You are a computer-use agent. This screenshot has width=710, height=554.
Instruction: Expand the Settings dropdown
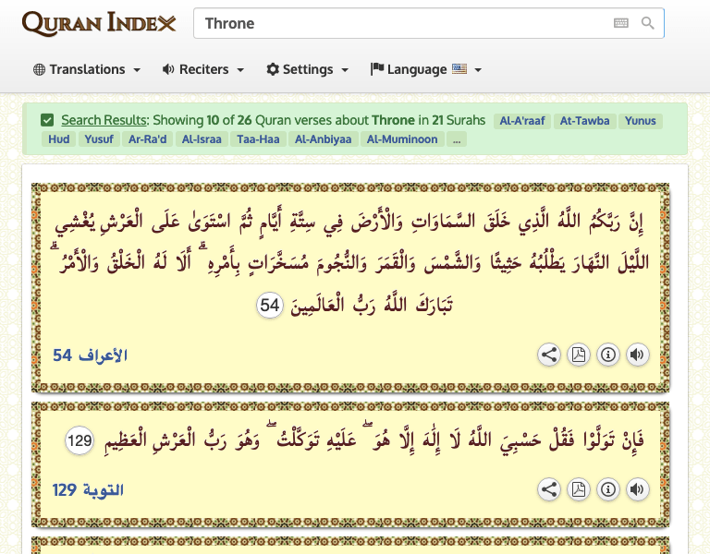(307, 69)
